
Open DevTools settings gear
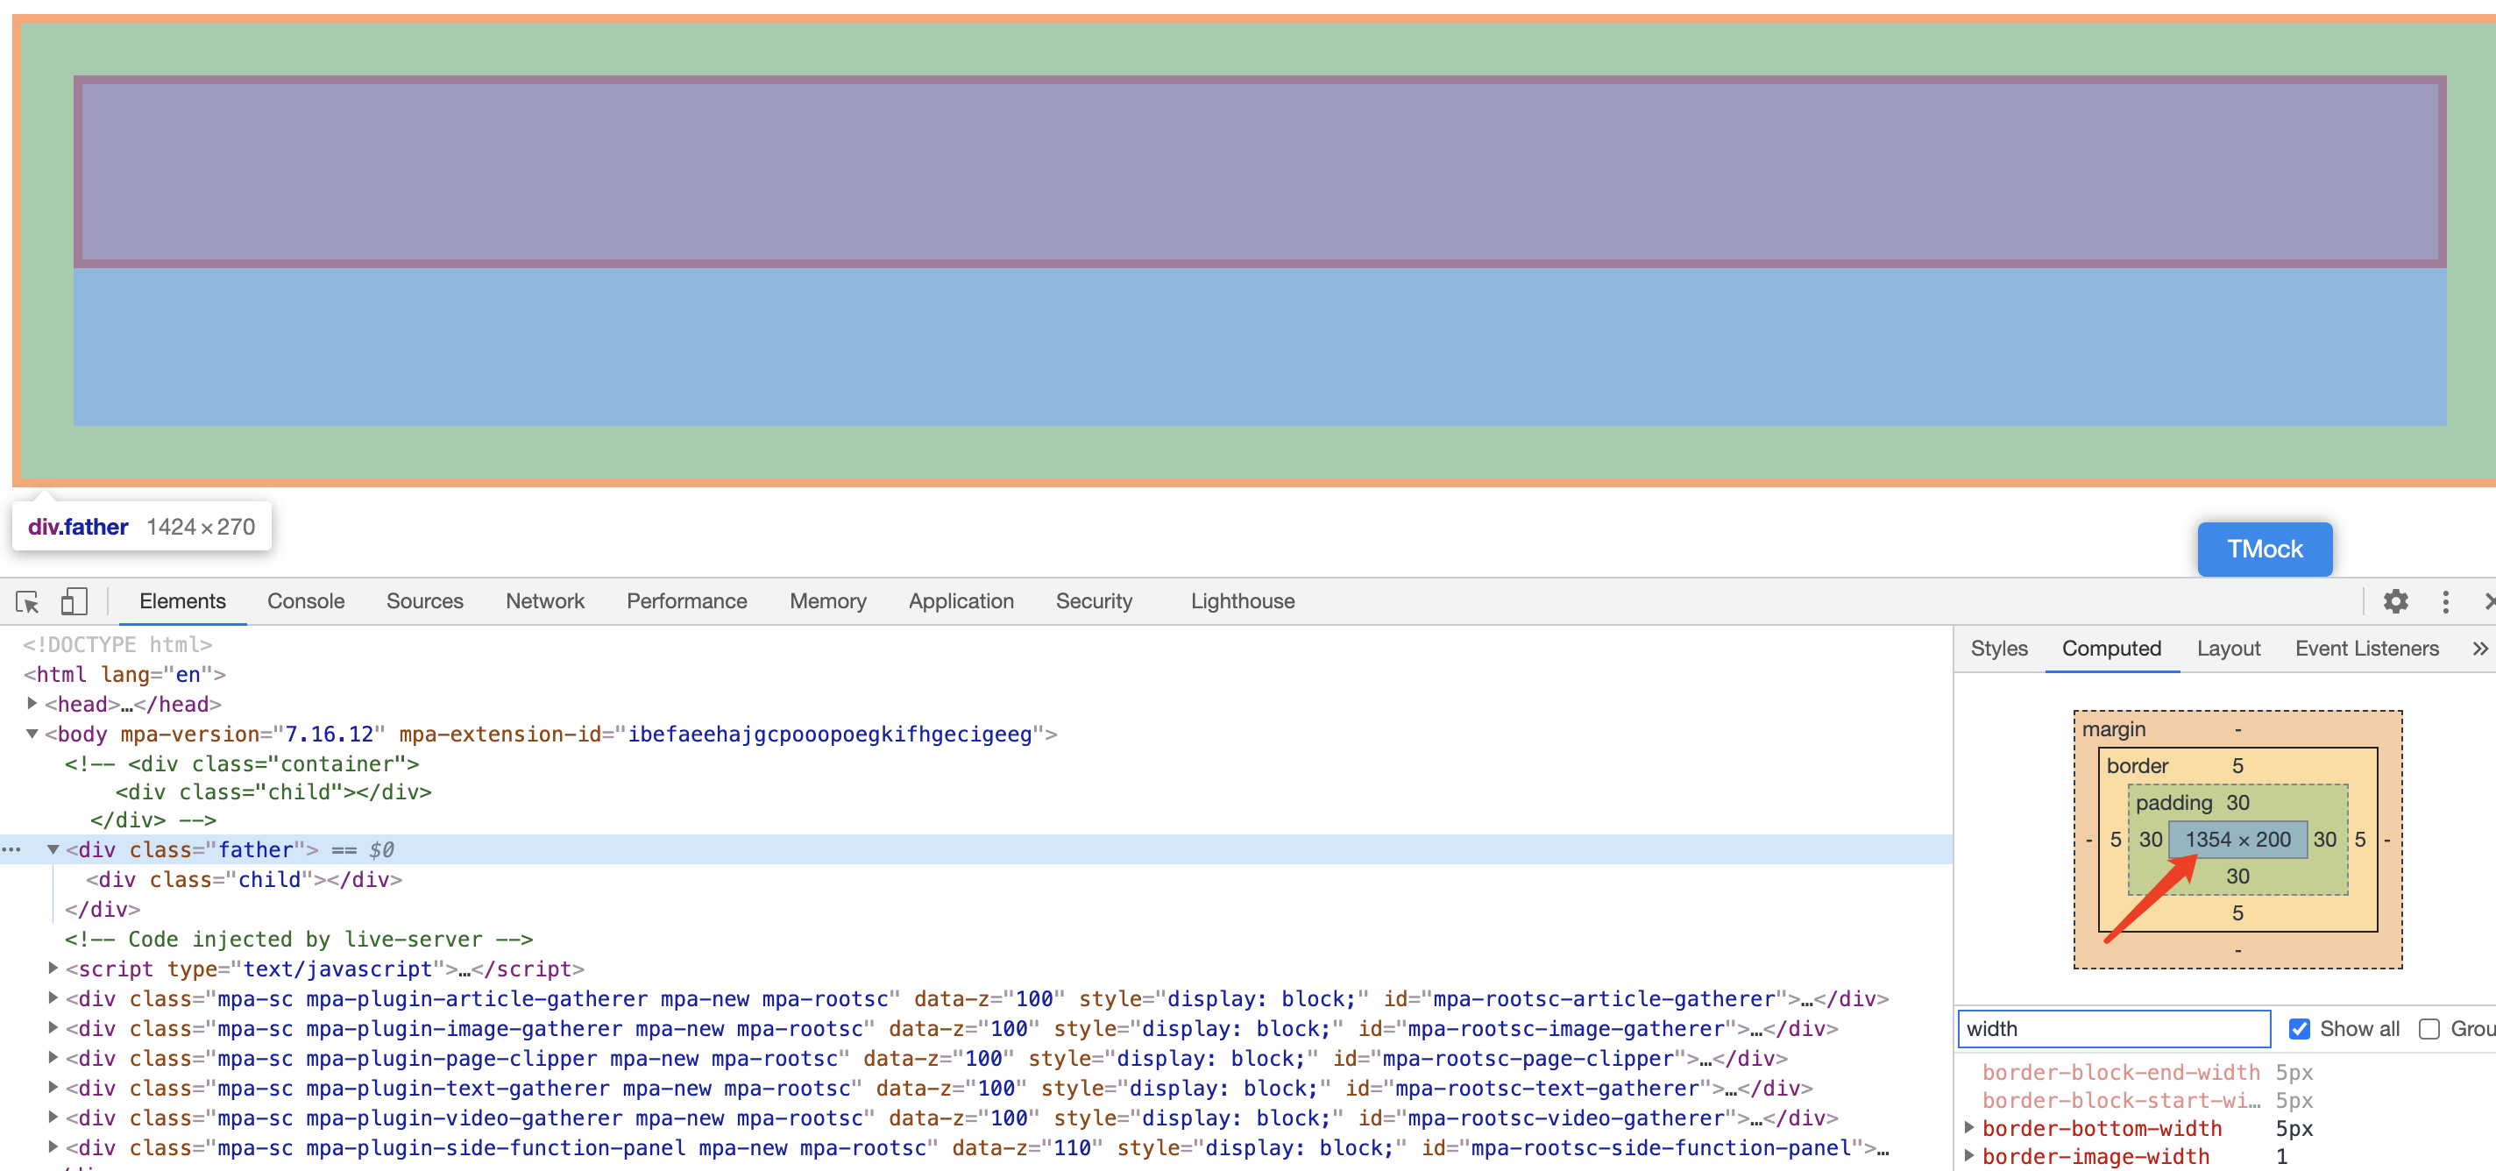coord(2395,602)
